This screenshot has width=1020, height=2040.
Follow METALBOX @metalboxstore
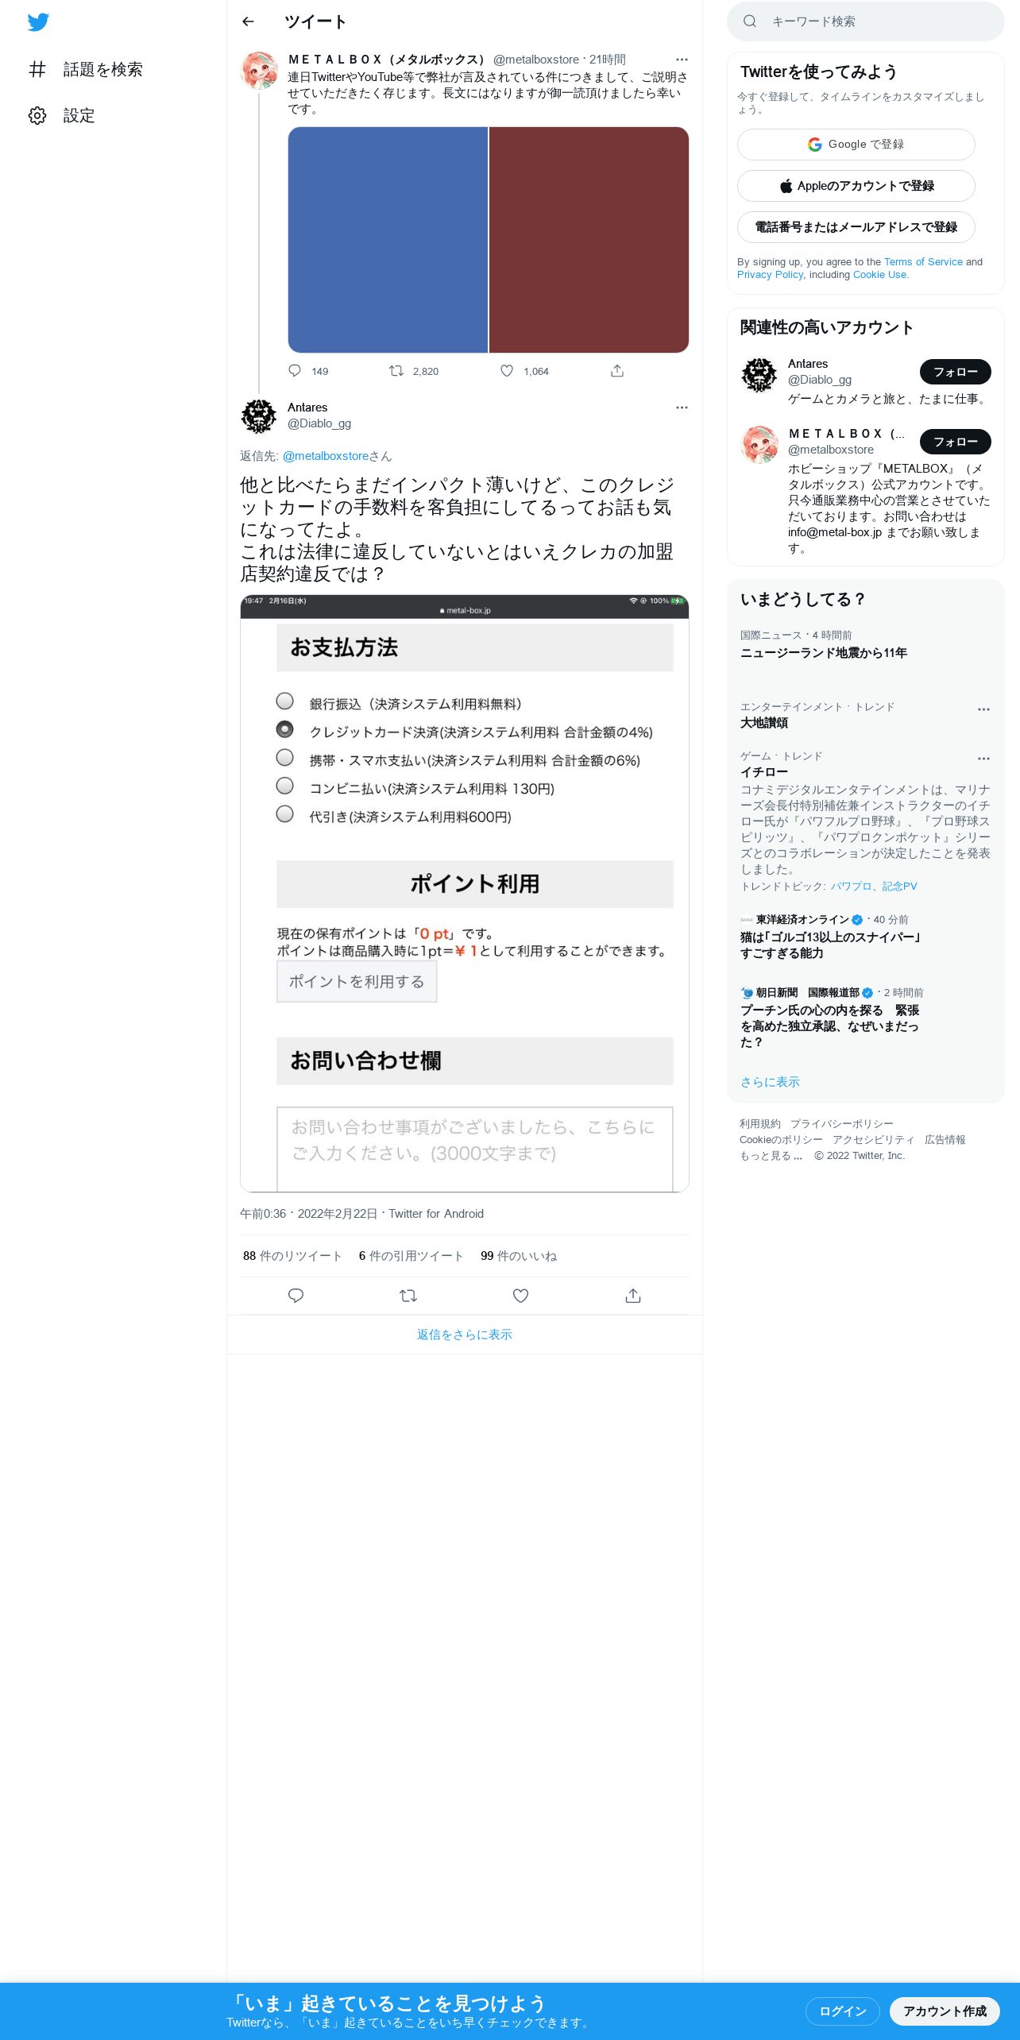(x=956, y=442)
